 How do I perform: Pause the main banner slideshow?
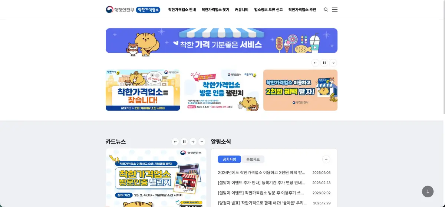(324, 63)
